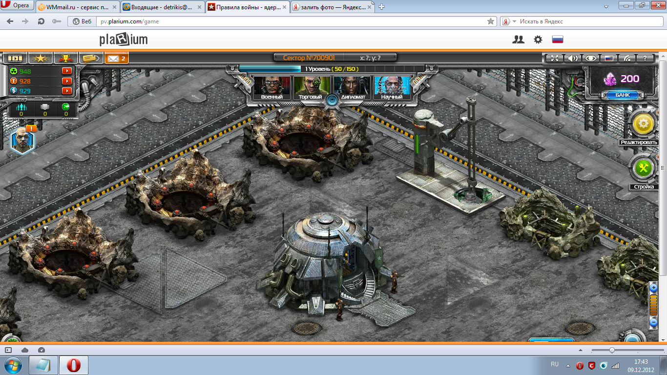Click the pv.plarium.com/game address bar
The width and height of the screenshot is (667, 375).
tap(293, 21)
